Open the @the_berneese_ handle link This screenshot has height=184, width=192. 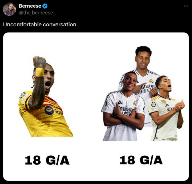point(37,13)
